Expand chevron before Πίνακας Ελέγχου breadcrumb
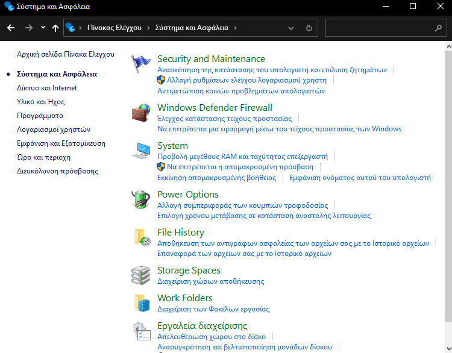This screenshot has width=452, height=353. tap(80, 28)
